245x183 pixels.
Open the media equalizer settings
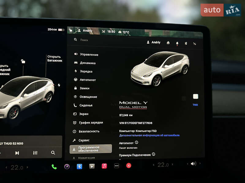pos(35,153)
